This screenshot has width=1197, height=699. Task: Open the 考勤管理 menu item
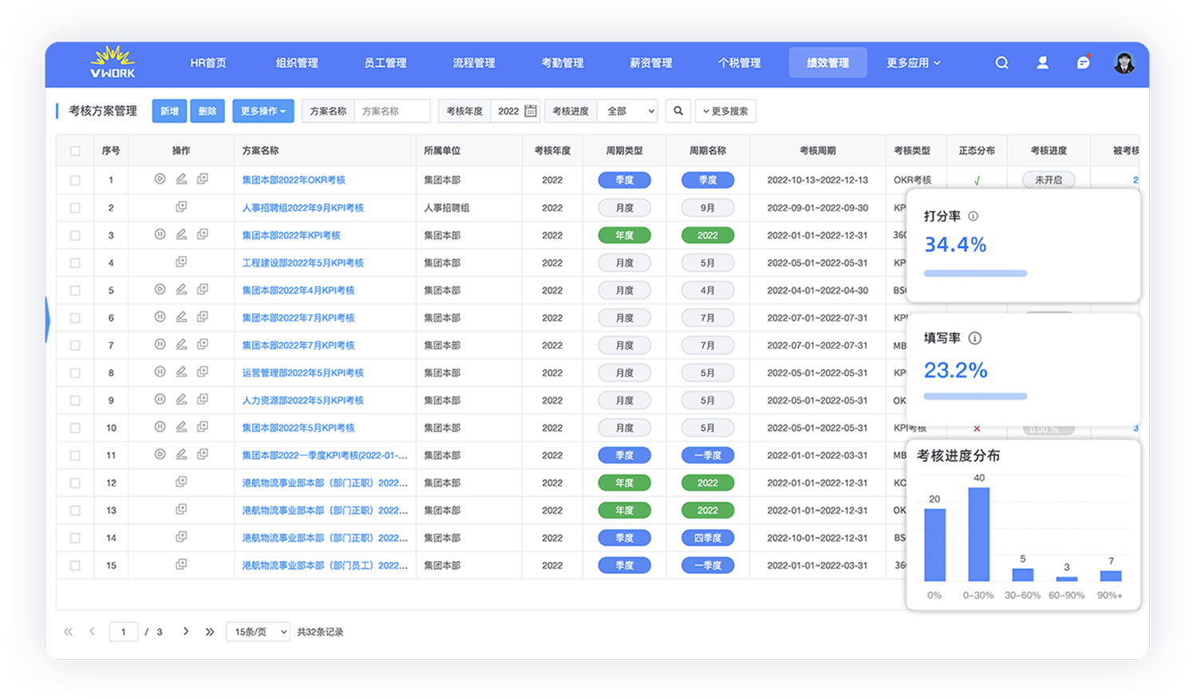[x=562, y=63]
